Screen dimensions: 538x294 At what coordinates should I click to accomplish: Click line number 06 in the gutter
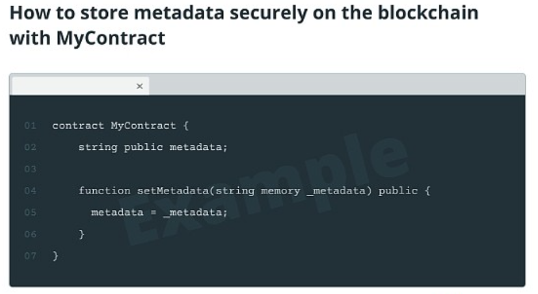[30, 234]
